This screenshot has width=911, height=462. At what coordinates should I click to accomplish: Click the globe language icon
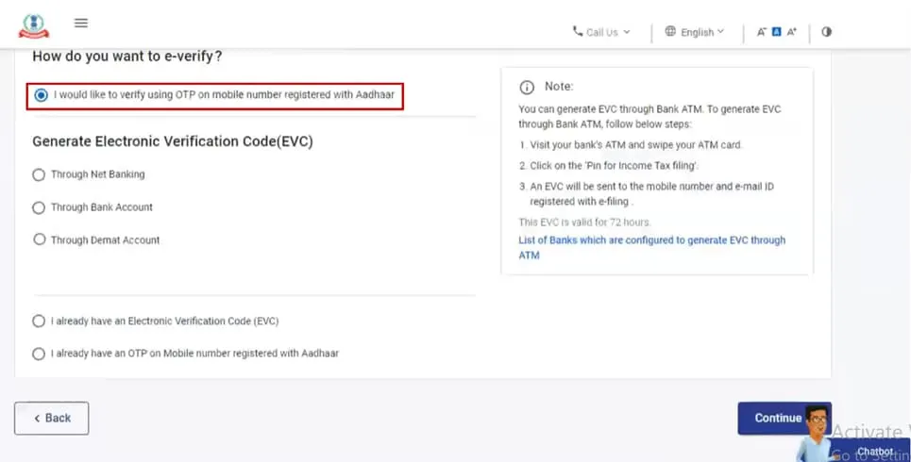click(x=670, y=31)
